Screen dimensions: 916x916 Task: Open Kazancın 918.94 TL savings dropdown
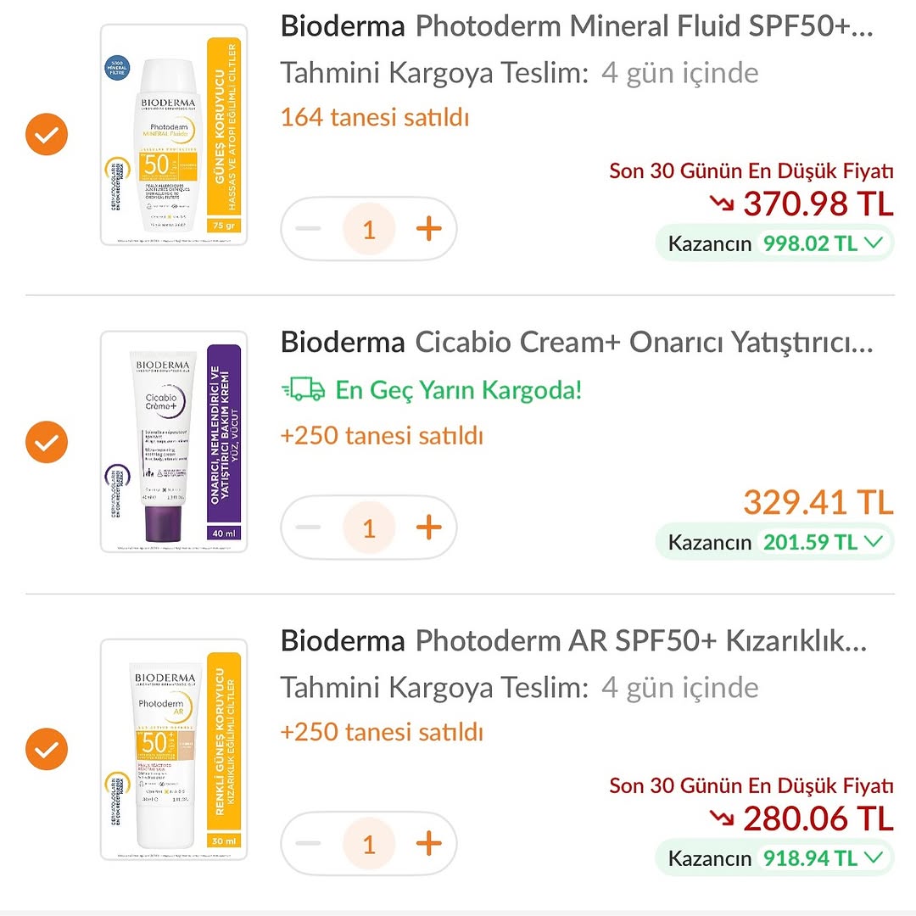[x=873, y=857]
